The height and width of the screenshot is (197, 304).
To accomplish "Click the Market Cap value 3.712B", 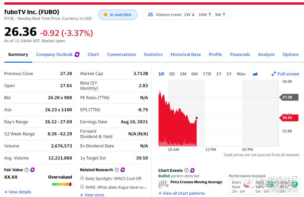I will coord(140,74).
